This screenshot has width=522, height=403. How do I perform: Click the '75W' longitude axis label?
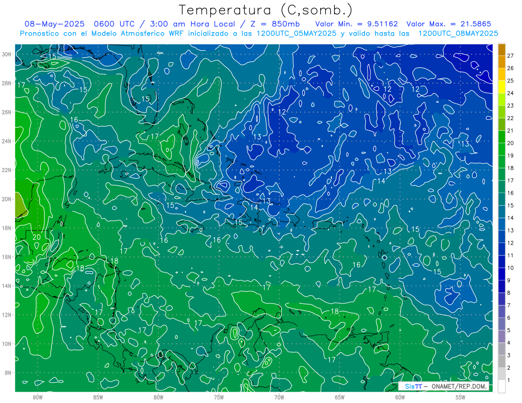[219, 397]
